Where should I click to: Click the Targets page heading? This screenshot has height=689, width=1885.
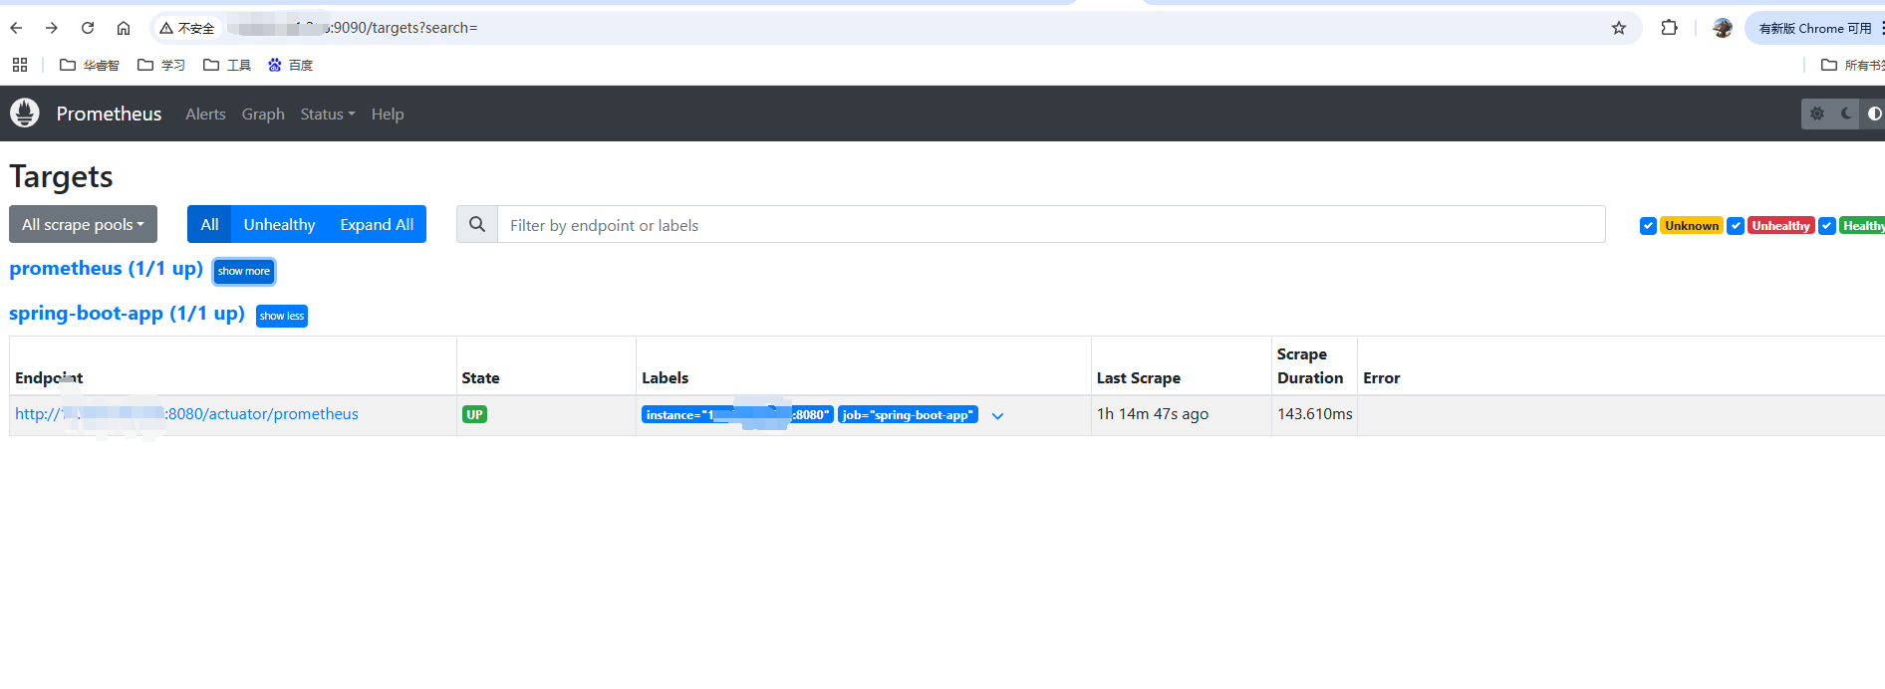tap(61, 176)
